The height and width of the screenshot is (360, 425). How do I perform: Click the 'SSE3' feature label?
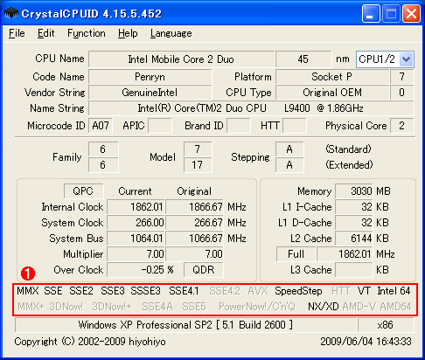tap(113, 291)
